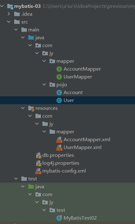Image resolution: width=135 pixels, height=224 pixels.
Task: Click the mybatis-config.xml file icon
Action: (x=38, y=171)
